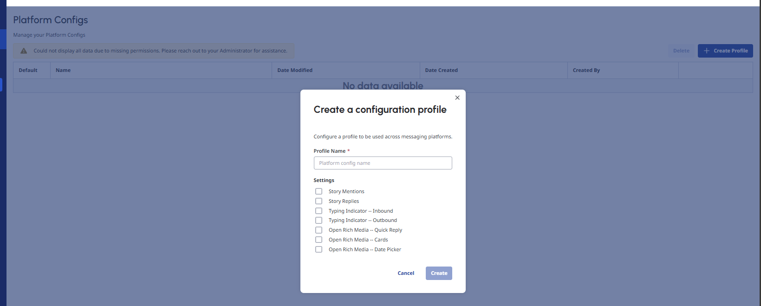Select the Created By column header
The height and width of the screenshot is (306, 761).
click(x=586, y=70)
